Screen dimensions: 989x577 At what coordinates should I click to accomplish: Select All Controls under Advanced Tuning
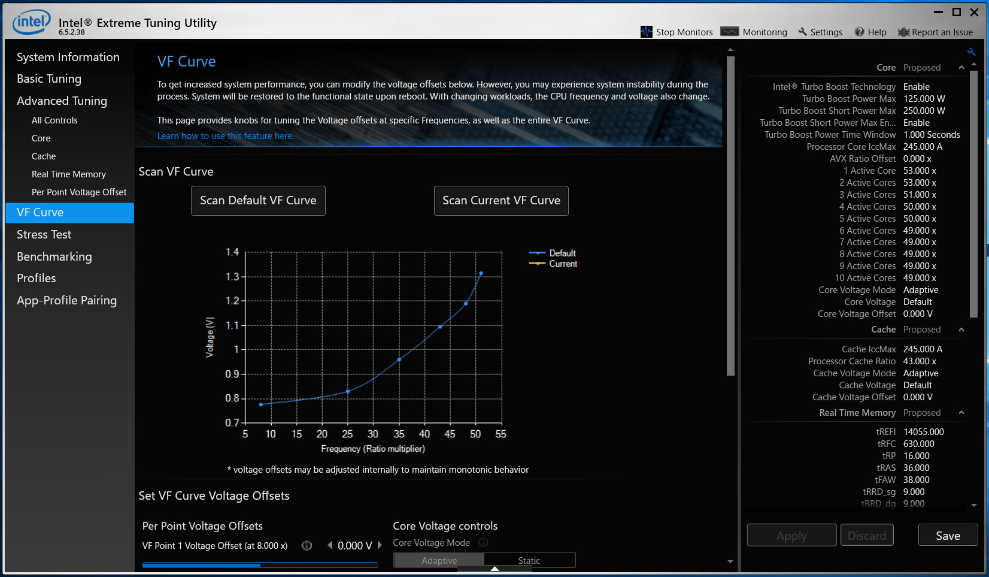point(54,120)
